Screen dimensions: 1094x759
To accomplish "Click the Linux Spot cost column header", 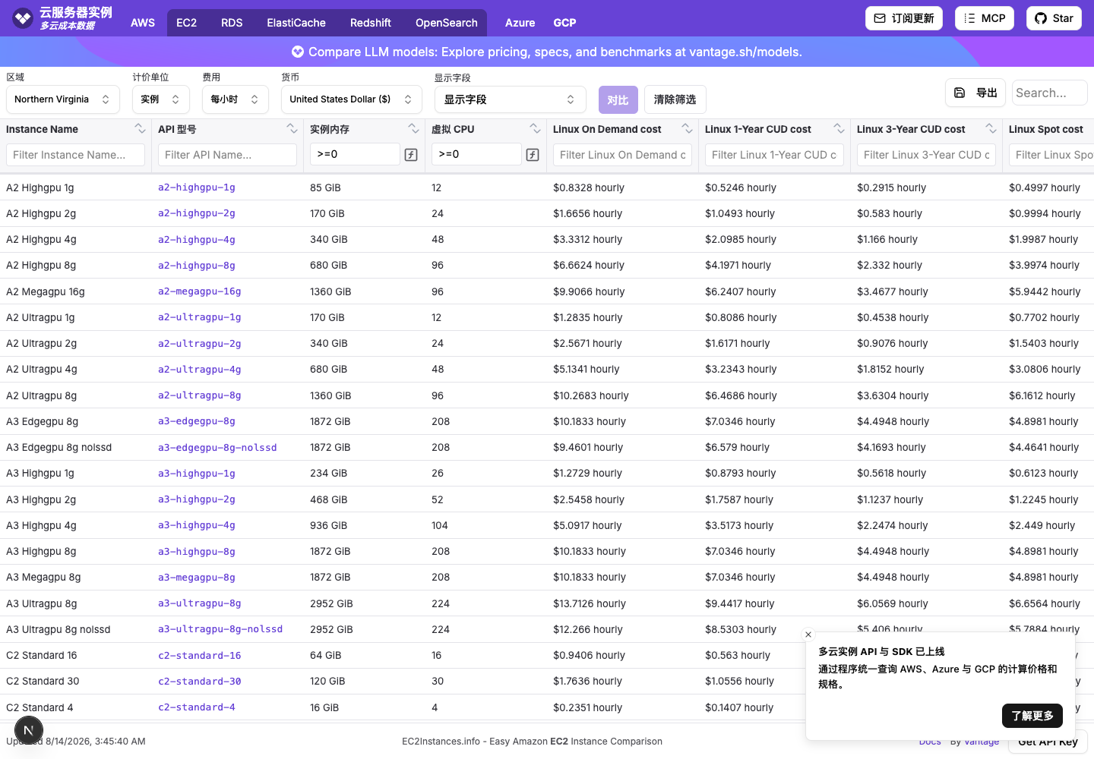I will pyautogui.click(x=1046, y=129).
